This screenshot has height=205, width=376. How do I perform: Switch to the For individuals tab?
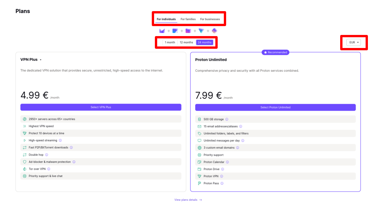166,19
